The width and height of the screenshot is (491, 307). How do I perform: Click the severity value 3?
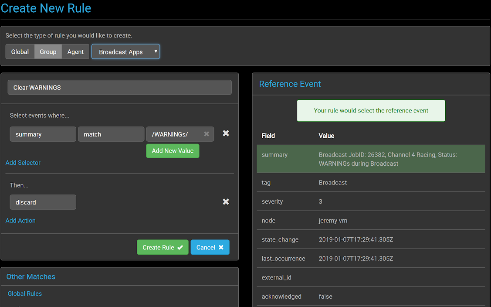pyautogui.click(x=320, y=201)
